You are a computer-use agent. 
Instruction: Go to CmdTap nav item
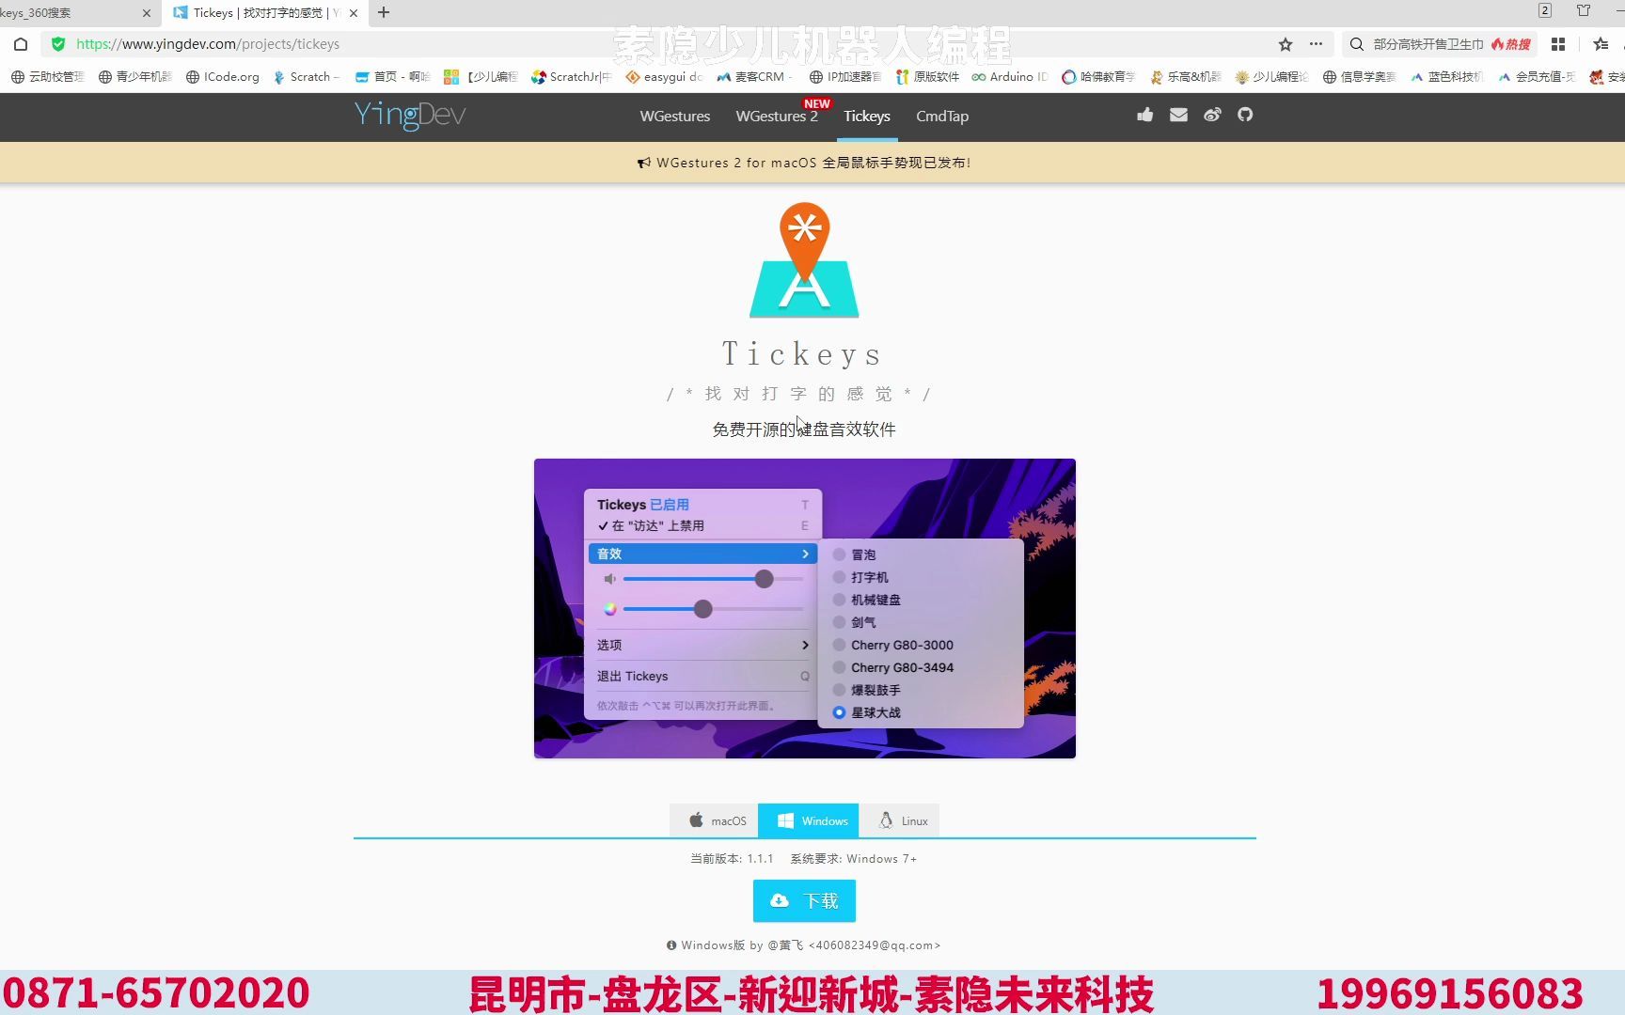(942, 117)
